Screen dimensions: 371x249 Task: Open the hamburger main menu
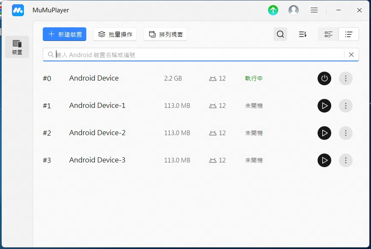tap(314, 10)
